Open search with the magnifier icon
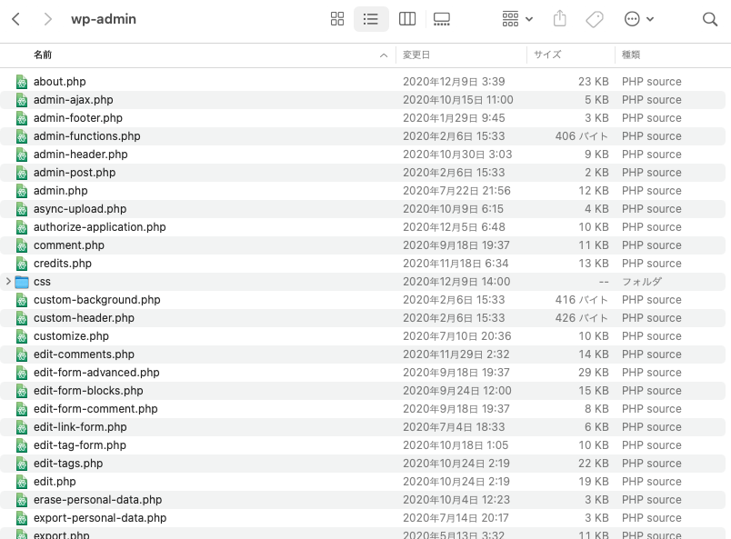 (710, 19)
